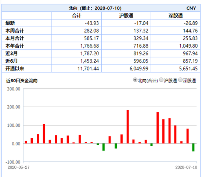
Task: Click the value 857.19
Action: (190, 61)
